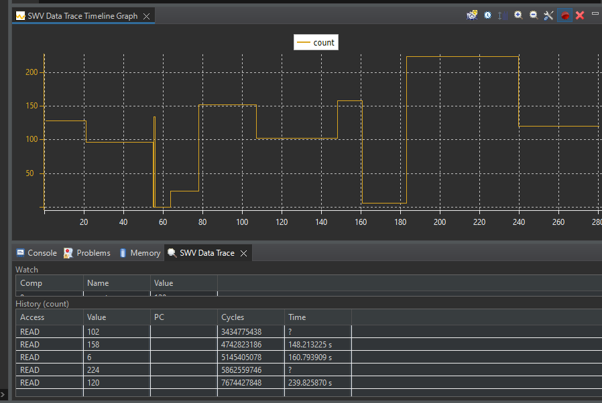Click the red X remove trace data icon
Viewport: 602px width, 403px height.
tap(580, 15)
